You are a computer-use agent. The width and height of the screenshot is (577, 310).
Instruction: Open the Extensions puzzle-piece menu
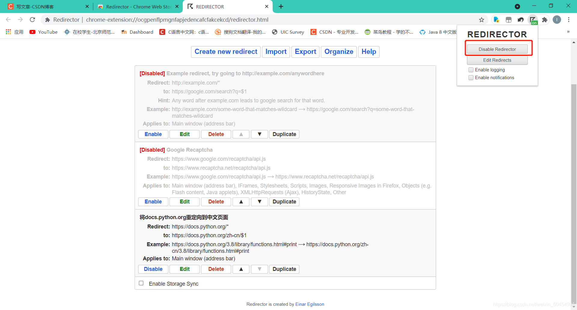click(545, 20)
